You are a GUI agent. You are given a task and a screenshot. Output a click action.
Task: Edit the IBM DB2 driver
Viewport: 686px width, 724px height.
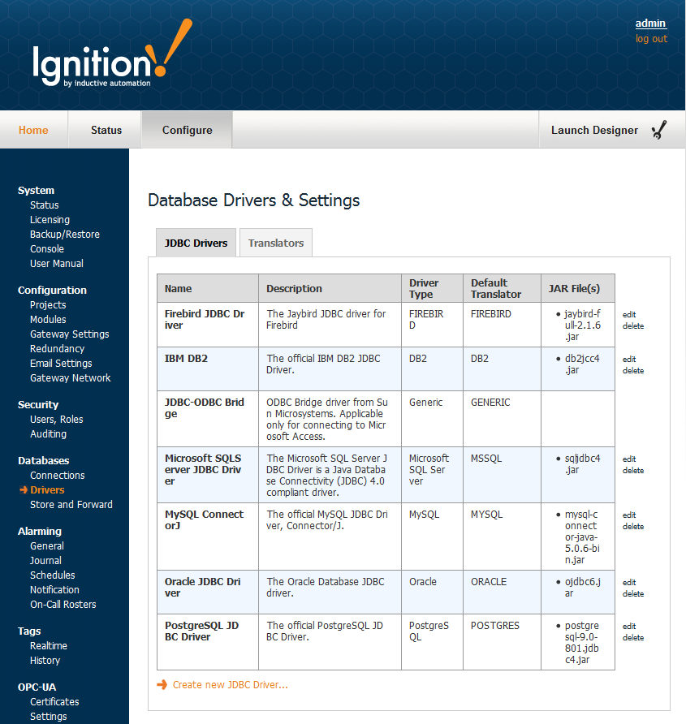628,360
